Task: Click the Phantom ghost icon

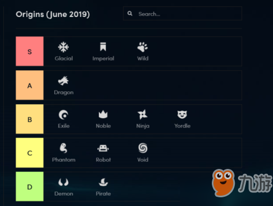Action: click(63, 148)
